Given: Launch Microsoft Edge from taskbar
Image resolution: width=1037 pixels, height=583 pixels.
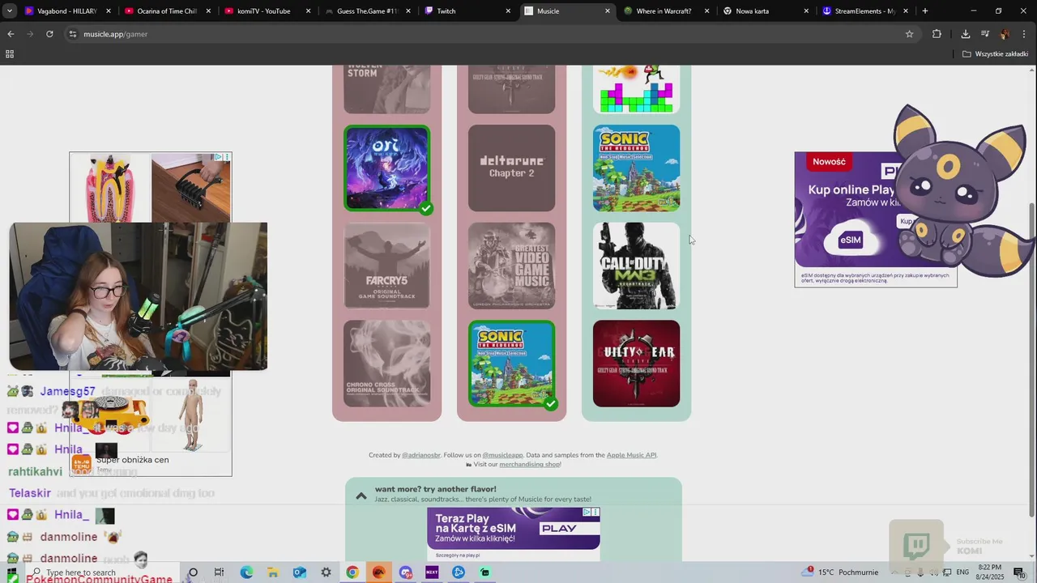Looking at the screenshot, I should click(246, 572).
